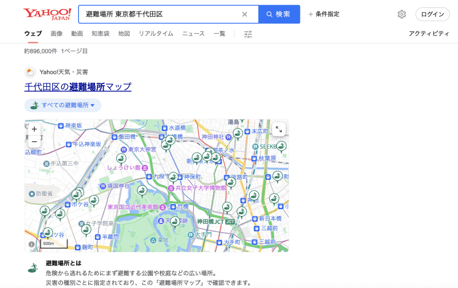Click the Yahoo! JAPAN logo
This screenshot has width=458, height=288.
click(47, 14)
